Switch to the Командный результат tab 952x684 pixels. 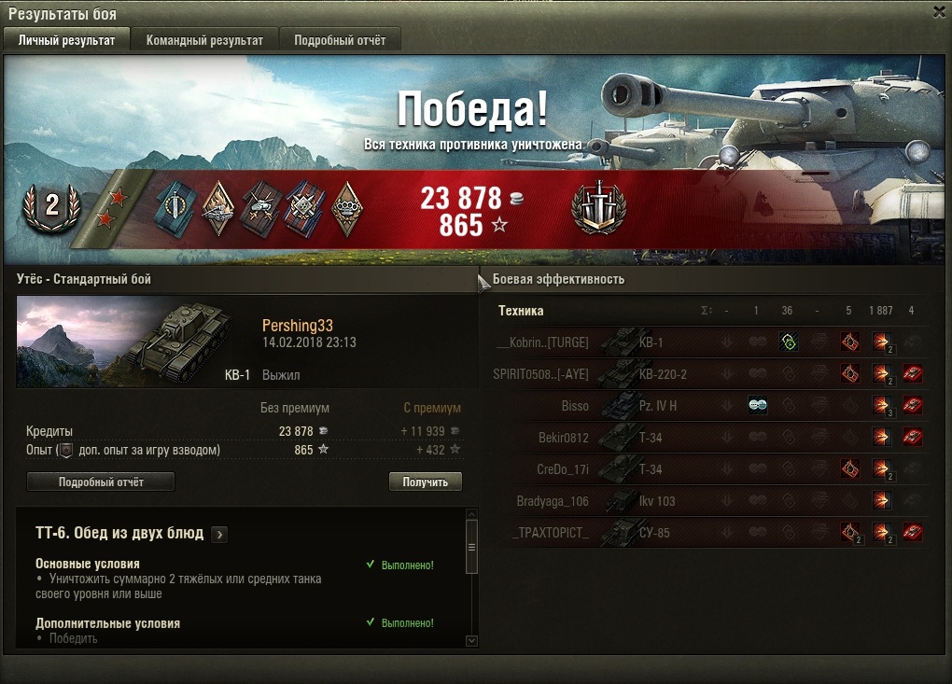[x=204, y=40]
